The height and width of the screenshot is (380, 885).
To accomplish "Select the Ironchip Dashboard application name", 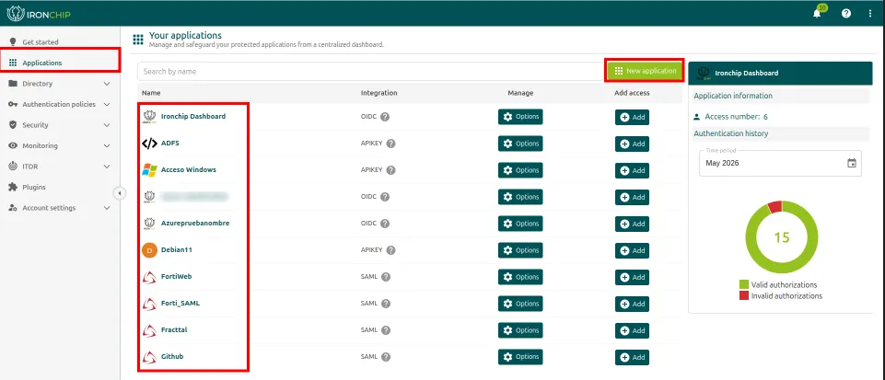I will click(193, 116).
